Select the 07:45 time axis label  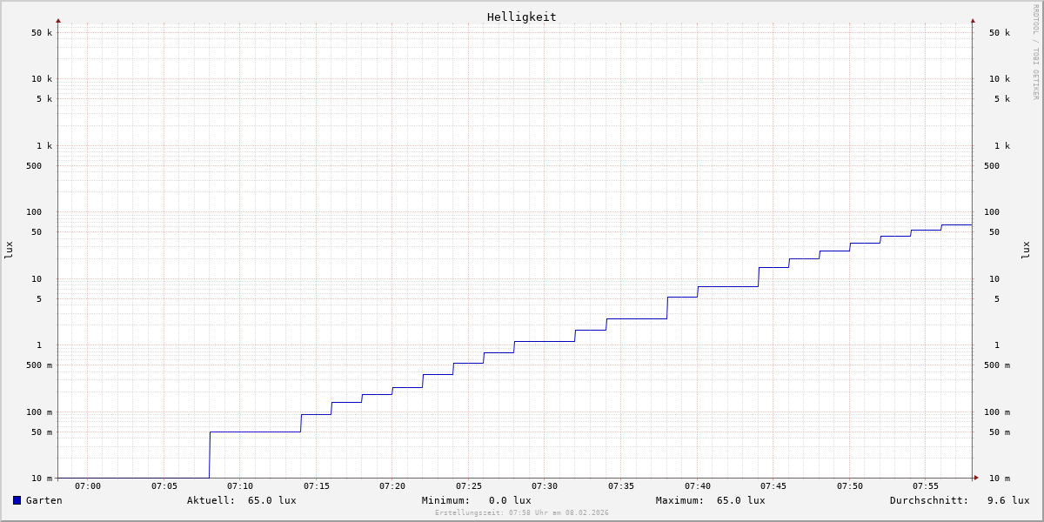tap(773, 486)
